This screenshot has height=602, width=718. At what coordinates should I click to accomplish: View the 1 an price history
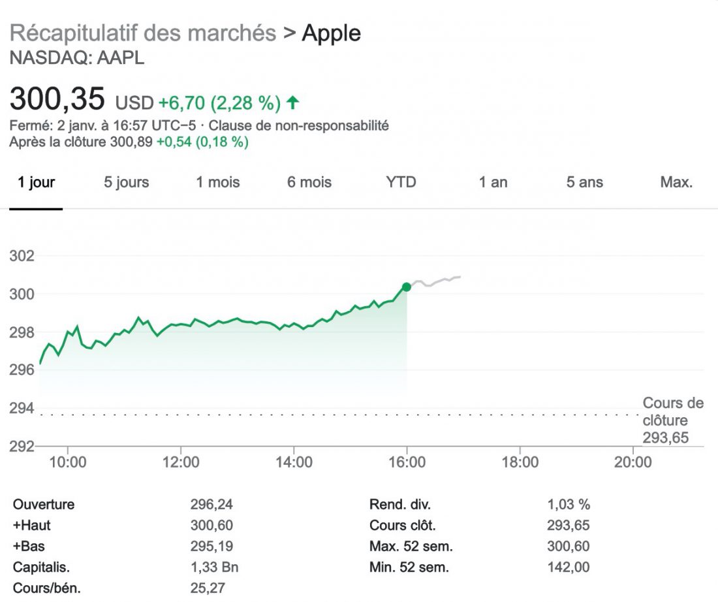click(493, 183)
